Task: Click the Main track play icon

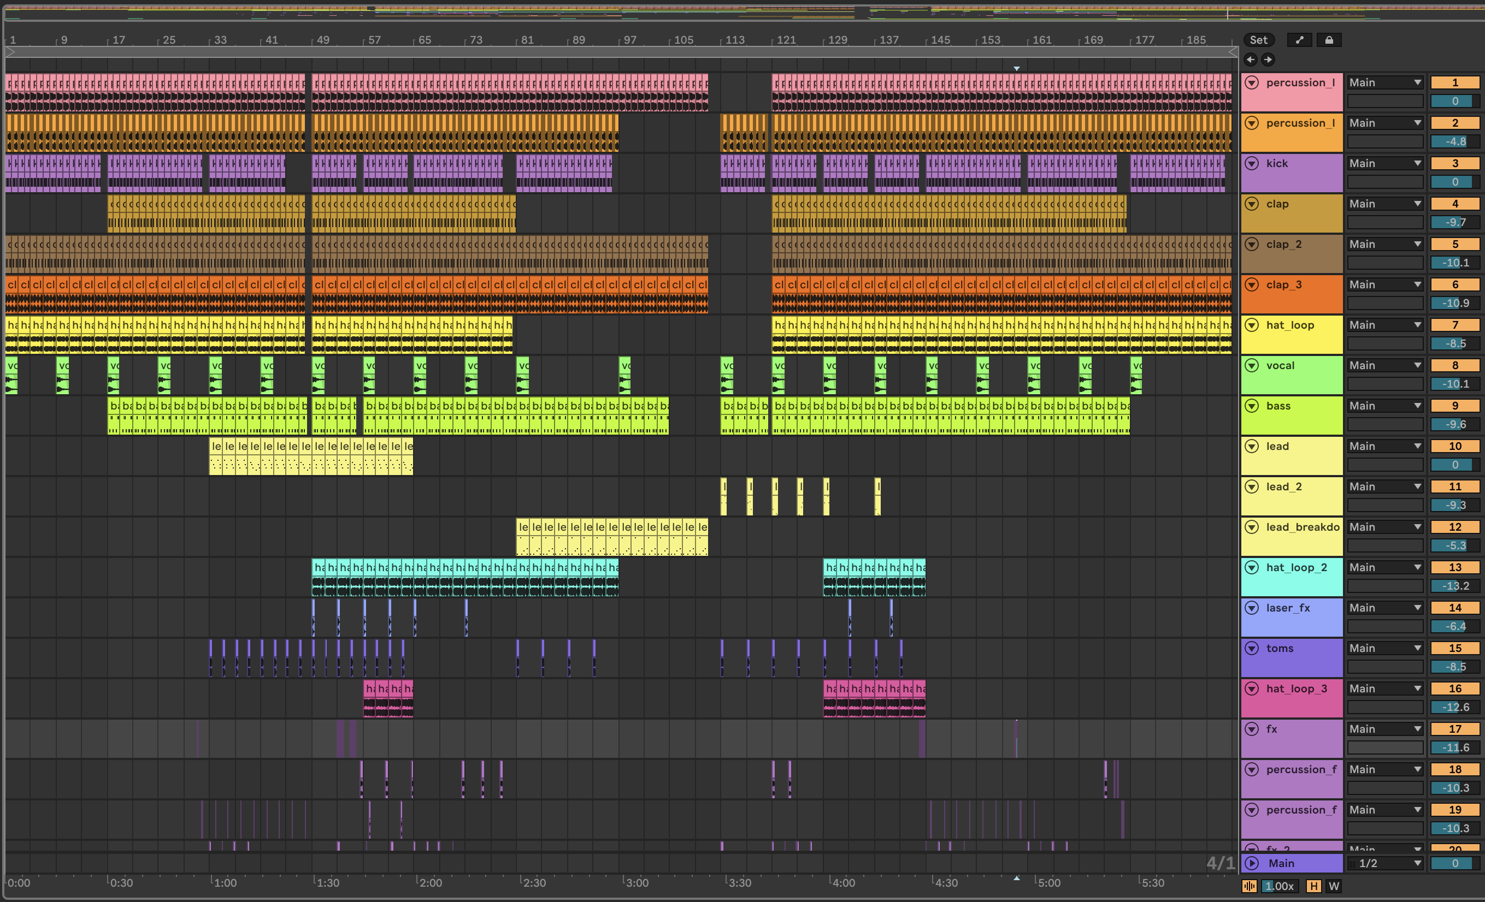Action: coord(1252,863)
